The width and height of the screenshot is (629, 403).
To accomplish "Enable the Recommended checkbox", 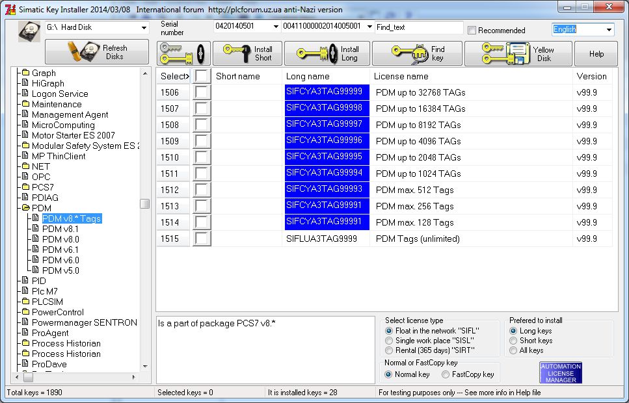I will [x=472, y=30].
